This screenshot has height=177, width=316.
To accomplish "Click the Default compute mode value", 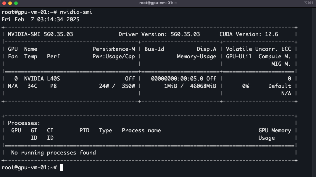I will pyautogui.click(x=280, y=86).
